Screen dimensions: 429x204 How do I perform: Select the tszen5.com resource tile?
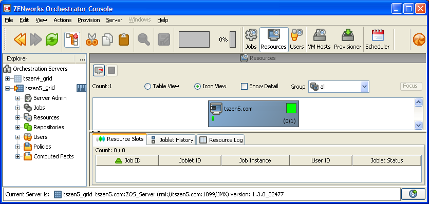(x=253, y=114)
